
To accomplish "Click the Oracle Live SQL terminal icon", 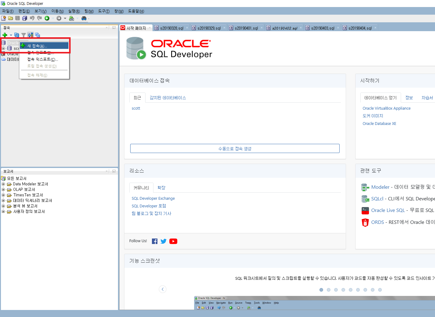I will (365, 210).
